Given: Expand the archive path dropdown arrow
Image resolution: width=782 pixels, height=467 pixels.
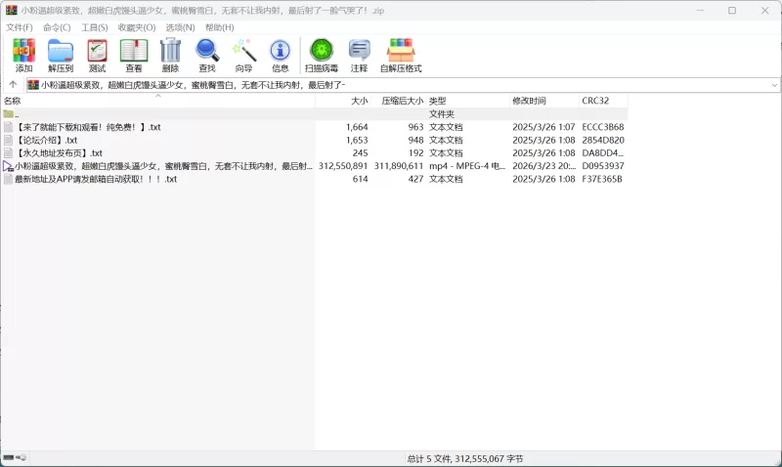Looking at the screenshot, I should (x=774, y=85).
